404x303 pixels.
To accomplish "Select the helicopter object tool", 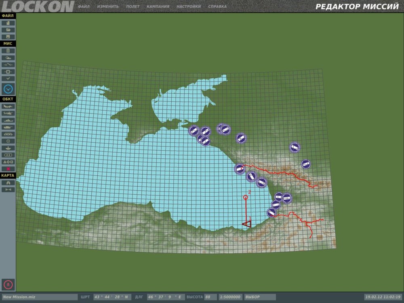I will [x=8, y=114].
